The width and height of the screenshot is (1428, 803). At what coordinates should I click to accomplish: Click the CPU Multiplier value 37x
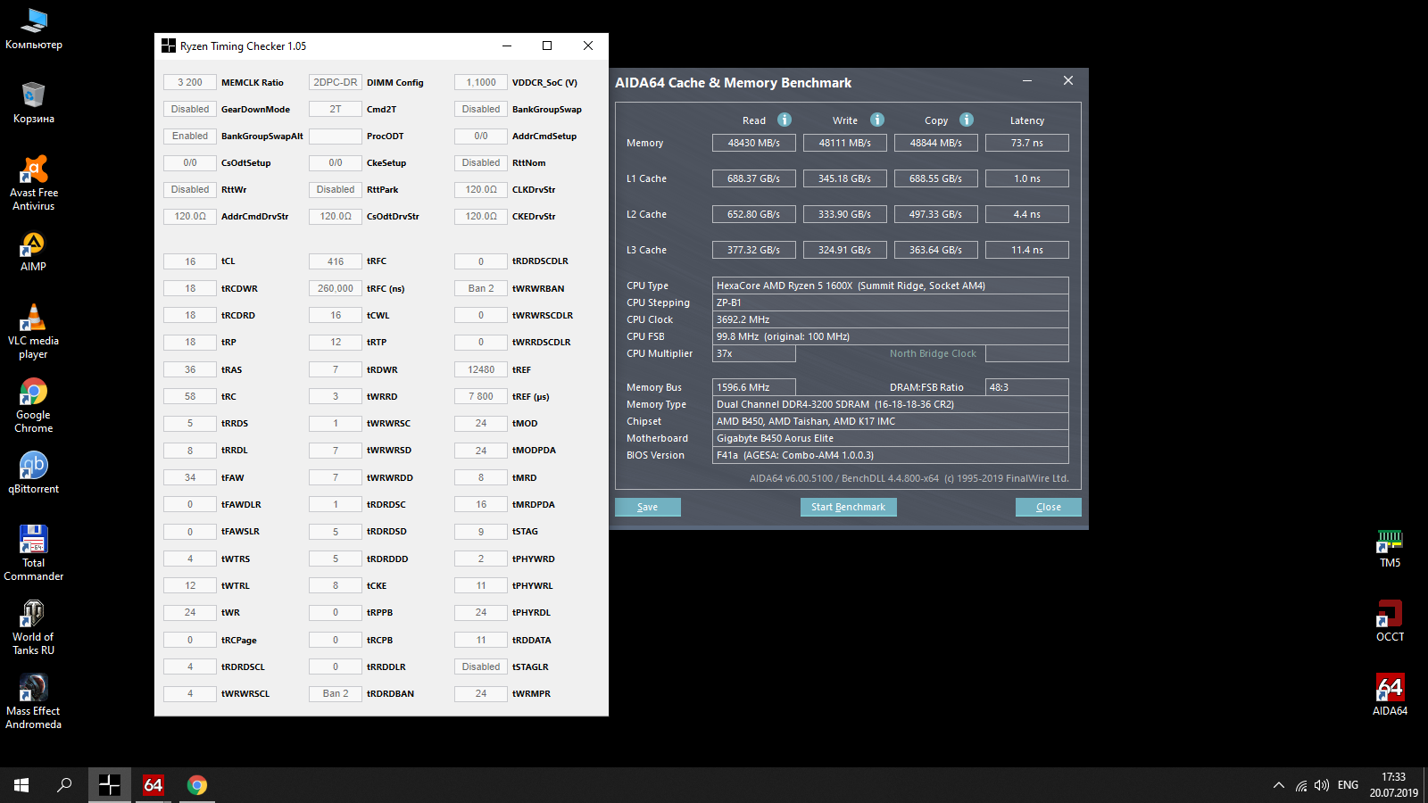[754, 353]
